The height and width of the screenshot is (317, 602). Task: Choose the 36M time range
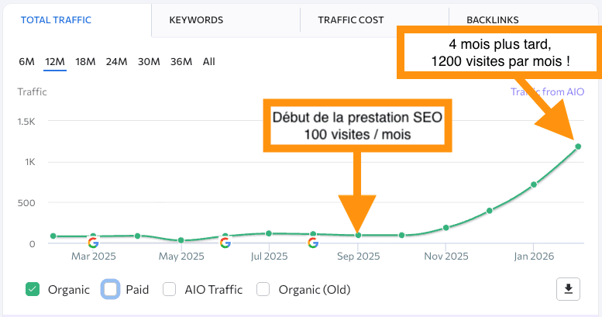(x=181, y=61)
